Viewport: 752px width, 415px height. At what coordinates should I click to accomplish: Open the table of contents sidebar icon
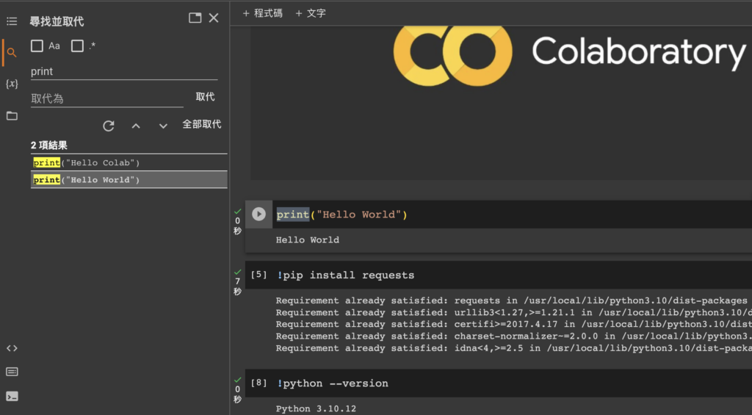pos(12,21)
